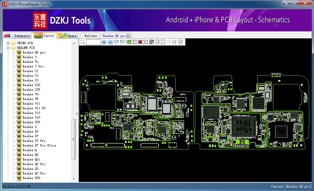
Task: Collapse the REALME PCB folder
Action: pos(8,48)
